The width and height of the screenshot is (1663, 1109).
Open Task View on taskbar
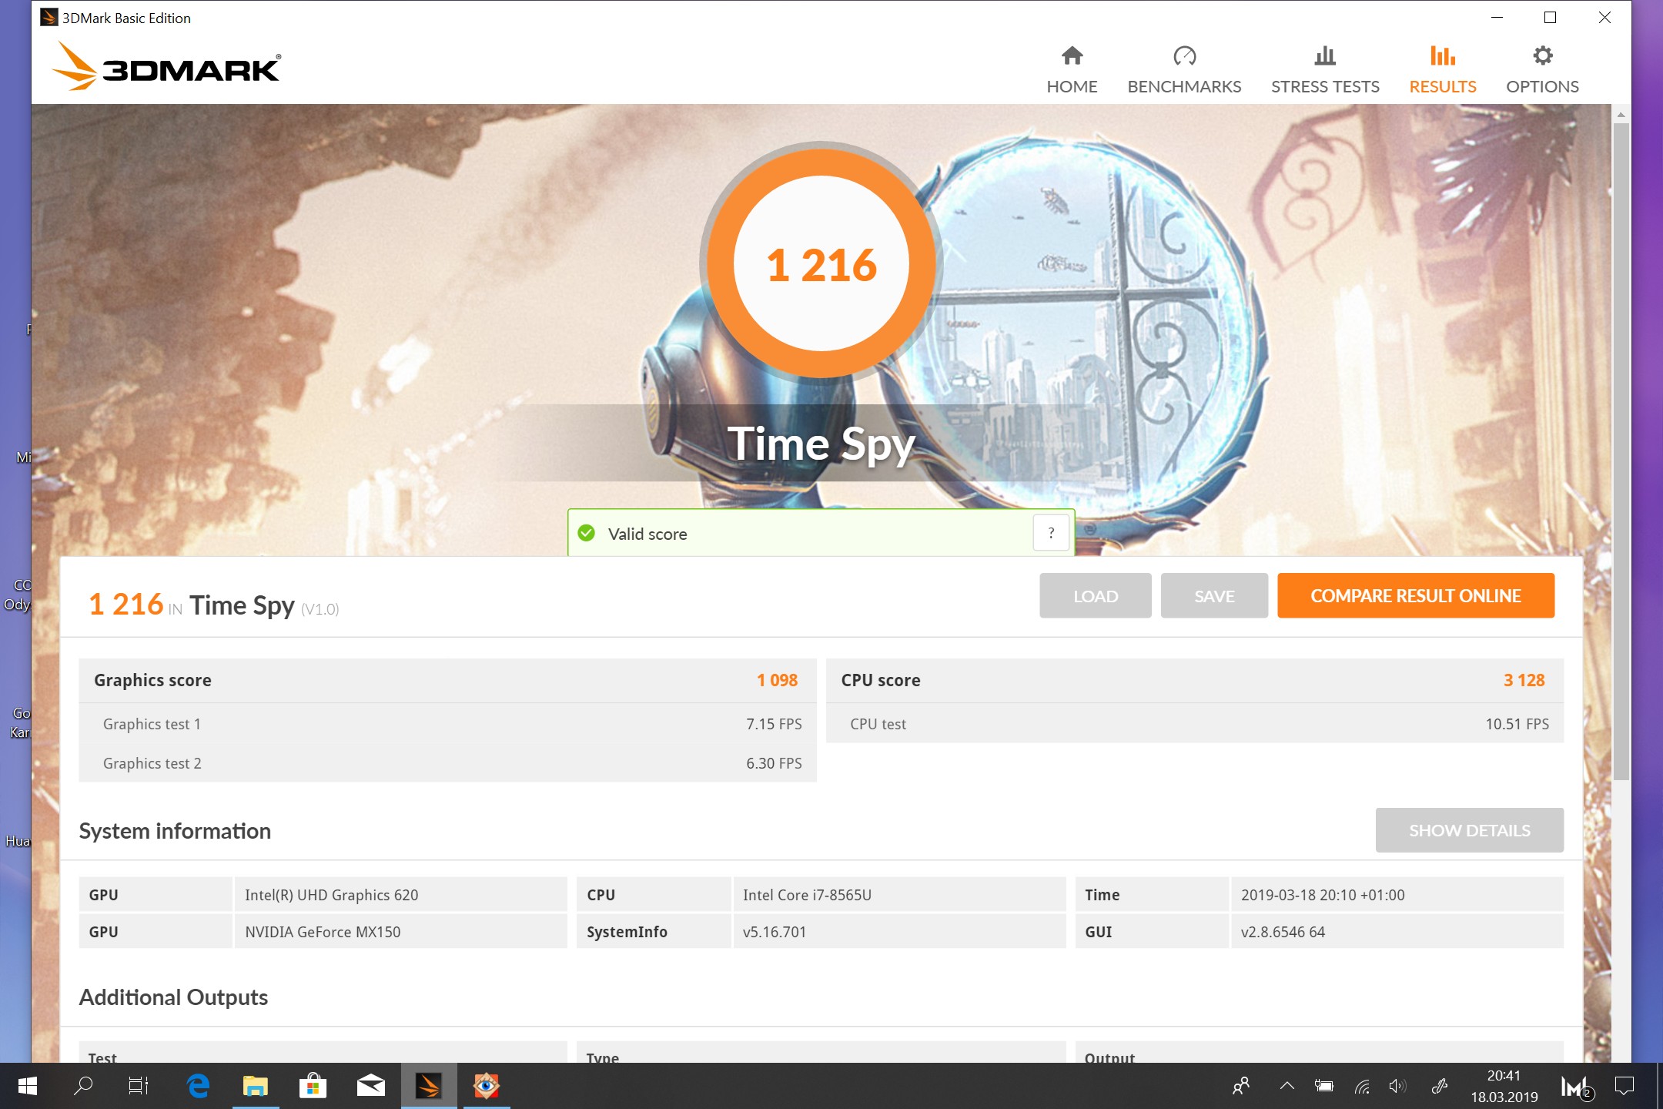tap(139, 1086)
